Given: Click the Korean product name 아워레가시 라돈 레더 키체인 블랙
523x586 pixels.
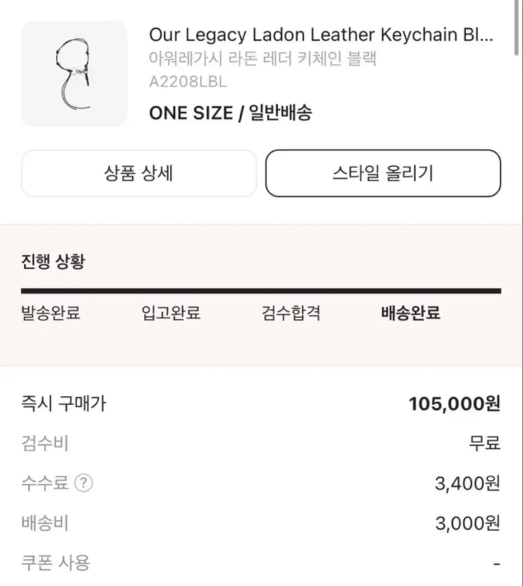Looking at the screenshot, I should click(262, 59).
